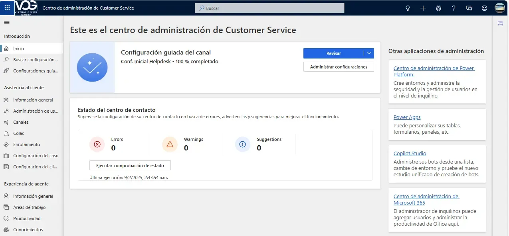Open settings via the gear icon
The height and width of the screenshot is (236, 509).
click(438, 8)
